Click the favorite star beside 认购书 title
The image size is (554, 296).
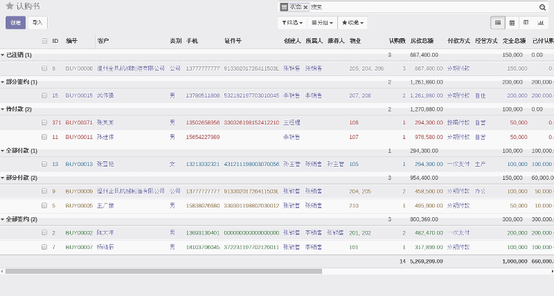[x=9, y=6]
